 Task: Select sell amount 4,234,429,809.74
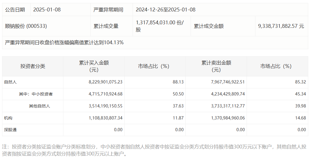(228, 94)
